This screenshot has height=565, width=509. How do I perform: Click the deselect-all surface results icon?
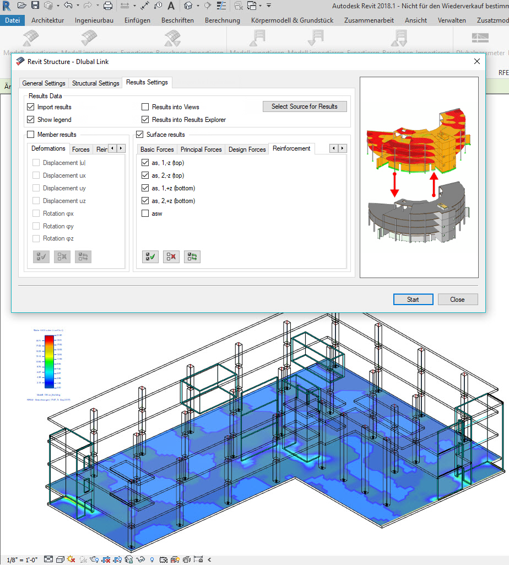(171, 256)
